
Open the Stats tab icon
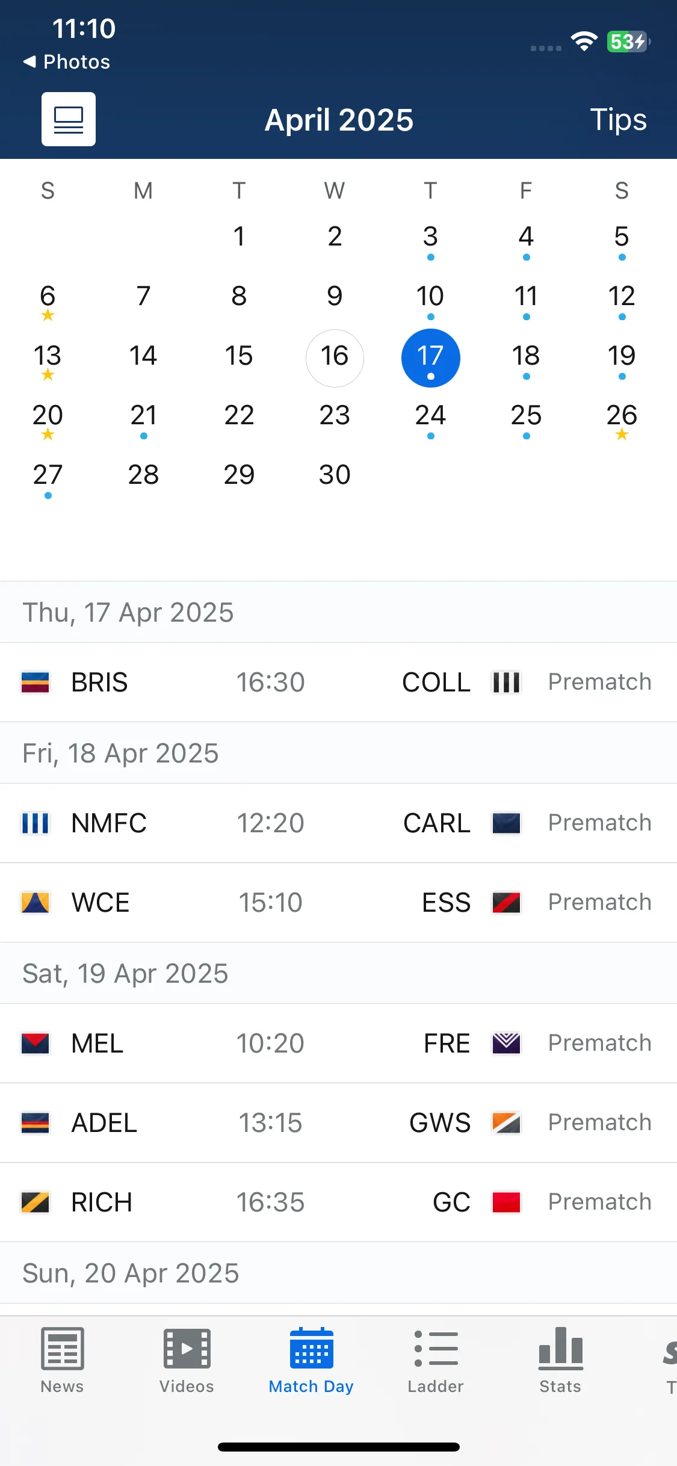click(x=560, y=1347)
